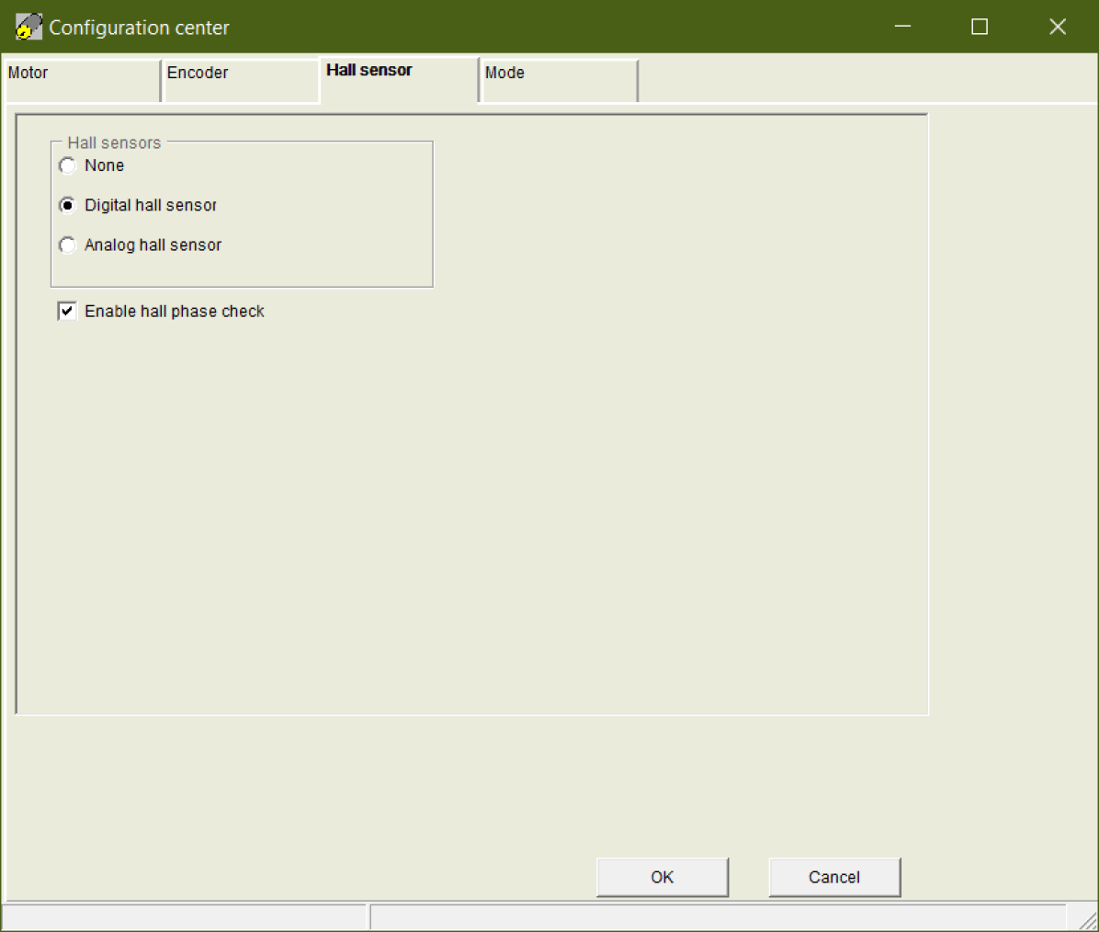1099x932 pixels.
Task: Click the left status bar pane
Action: [x=184, y=917]
